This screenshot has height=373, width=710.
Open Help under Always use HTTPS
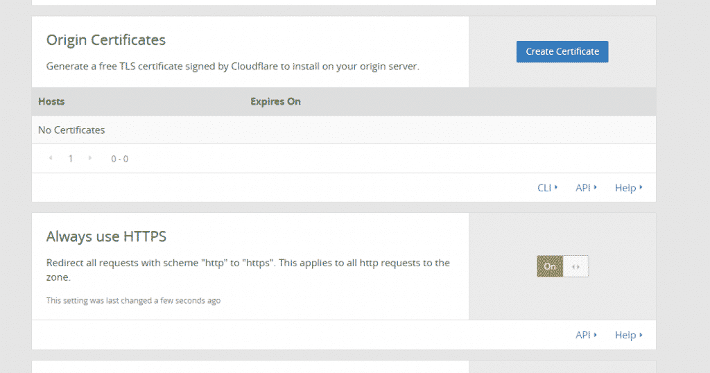pos(628,335)
